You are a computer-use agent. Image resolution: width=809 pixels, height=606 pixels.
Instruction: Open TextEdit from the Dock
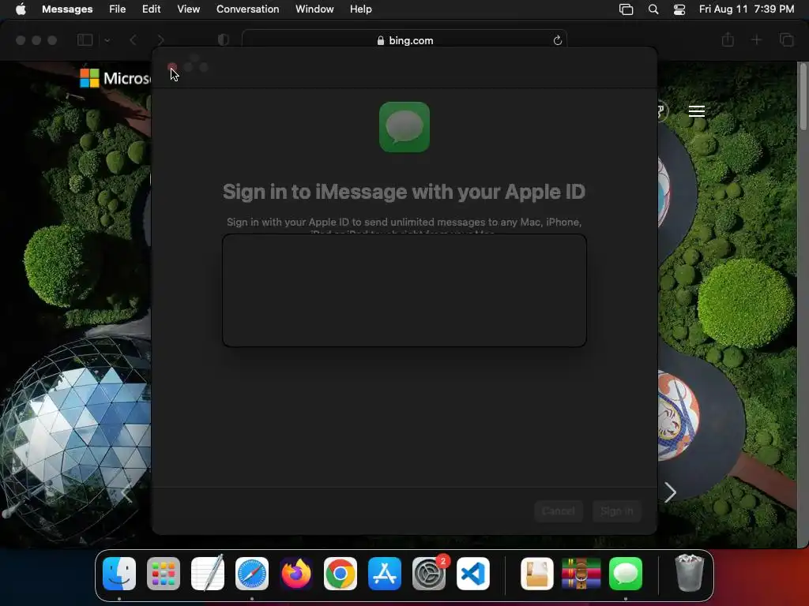[208, 574]
